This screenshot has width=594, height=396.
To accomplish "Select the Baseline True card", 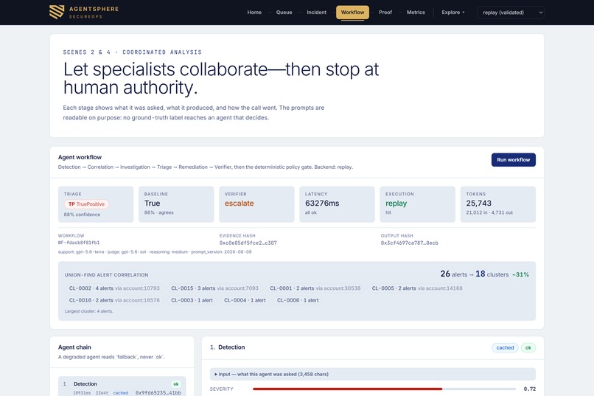I will click(176, 204).
